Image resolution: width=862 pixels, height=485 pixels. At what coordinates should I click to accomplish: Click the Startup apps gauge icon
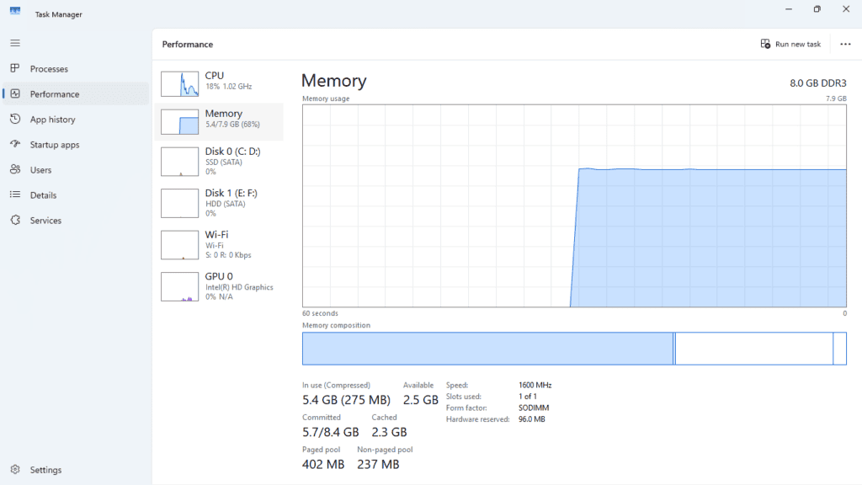click(x=15, y=144)
